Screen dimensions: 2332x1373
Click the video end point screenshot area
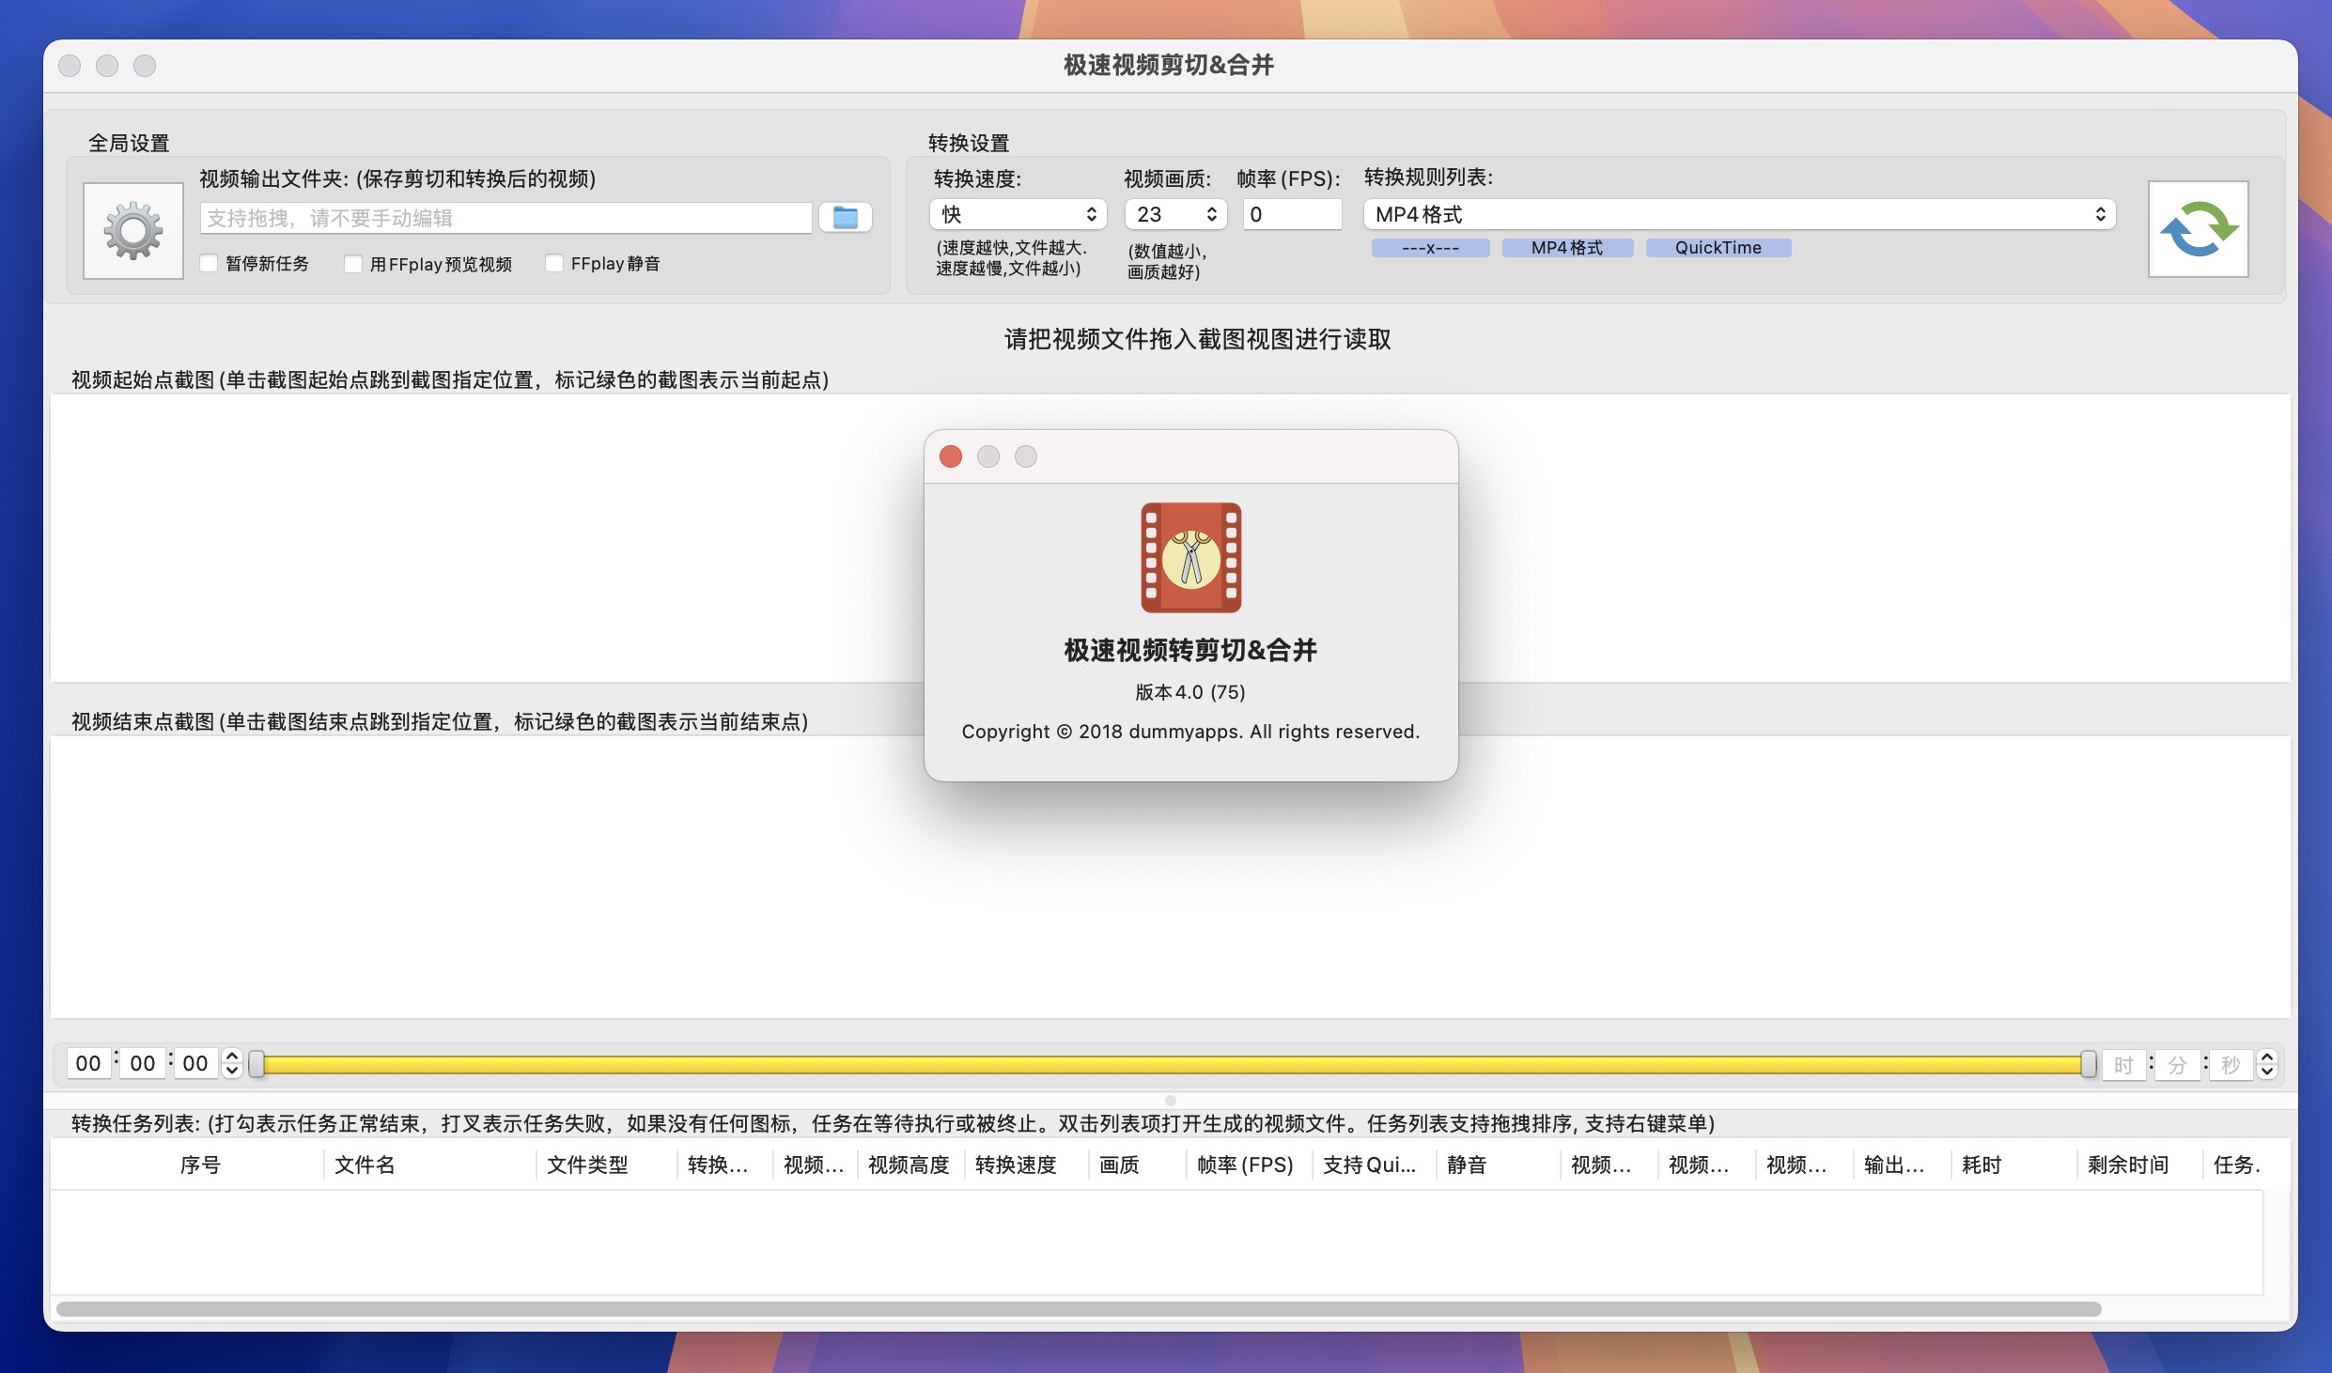pos(1171,877)
